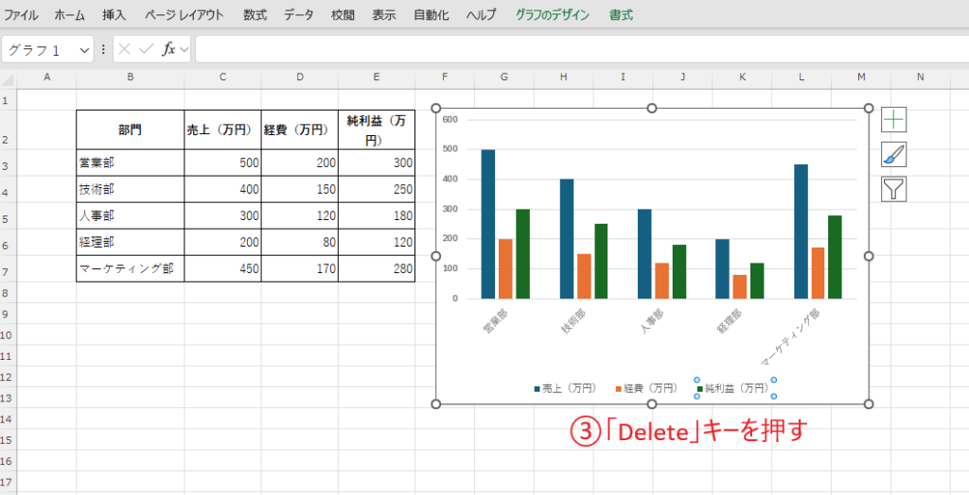Select the 営業部 cell in the table
The image size is (969, 495).
[130, 162]
